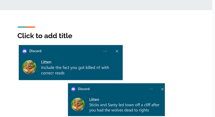
Task: Select the teal segment of the title accent line
Action: coord(22,27)
